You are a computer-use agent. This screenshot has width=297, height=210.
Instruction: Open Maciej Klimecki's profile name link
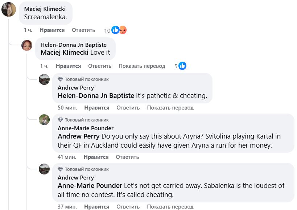(45, 9)
